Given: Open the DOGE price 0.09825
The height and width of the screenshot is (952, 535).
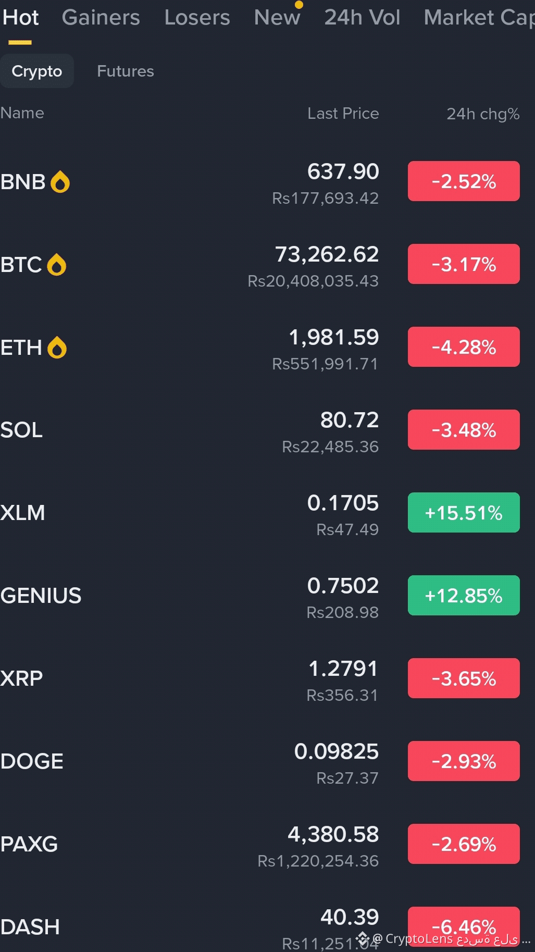Looking at the screenshot, I should point(337,751).
